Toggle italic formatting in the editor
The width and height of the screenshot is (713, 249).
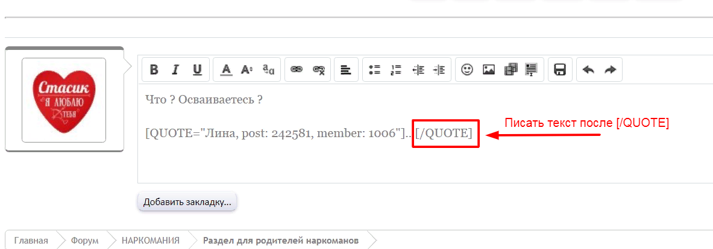[x=175, y=69]
